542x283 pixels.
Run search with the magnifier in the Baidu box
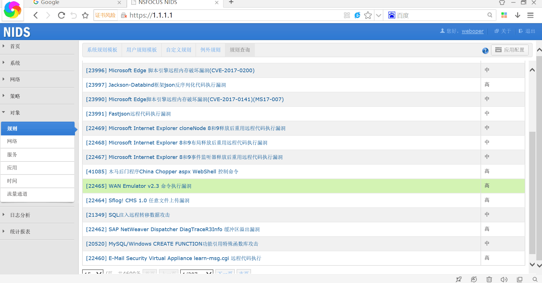coord(490,15)
